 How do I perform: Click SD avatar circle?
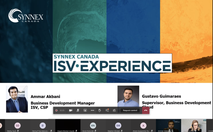[x=17, y=126]
